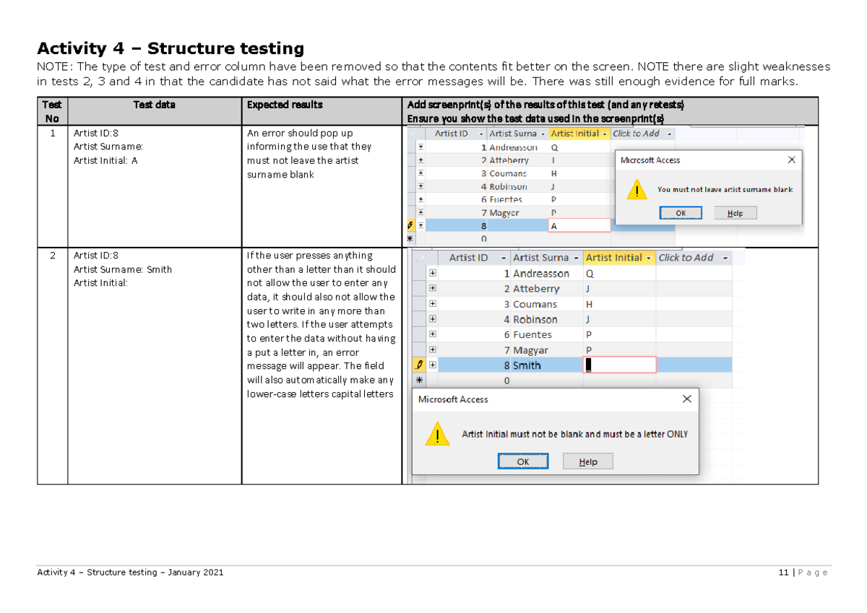Click the new record asterisk in test 1 datasheet

click(x=410, y=237)
